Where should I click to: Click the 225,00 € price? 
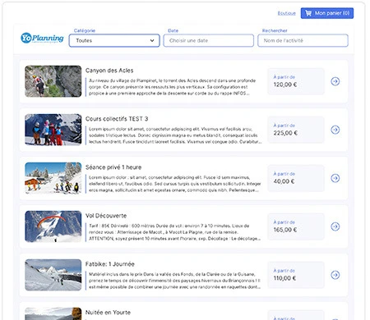coord(285,133)
